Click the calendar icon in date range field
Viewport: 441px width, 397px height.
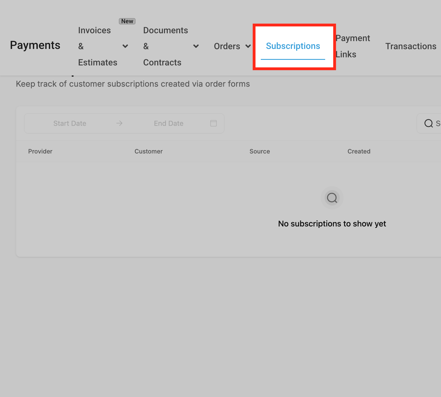tap(214, 123)
